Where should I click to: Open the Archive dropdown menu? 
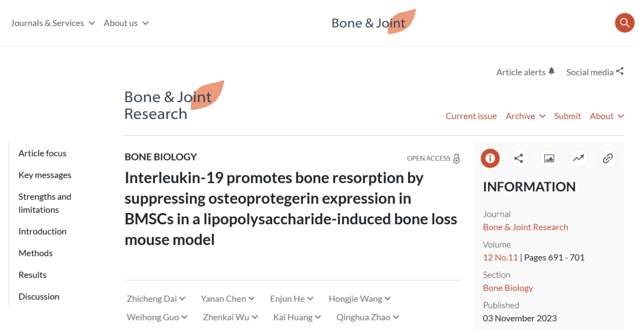[525, 116]
